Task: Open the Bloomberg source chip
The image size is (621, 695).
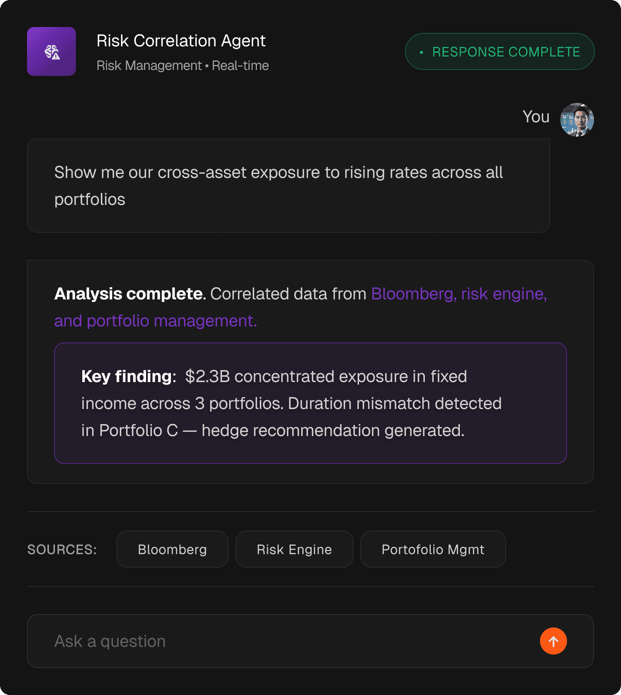Action: [172, 549]
